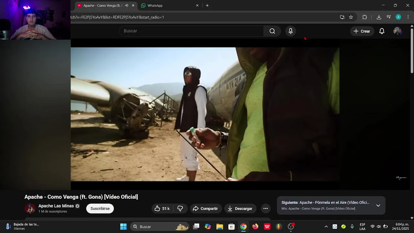This screenshot has height=233, width=414.
Task: Open WPS Office from the taskbar
Action: coord(267,227)
